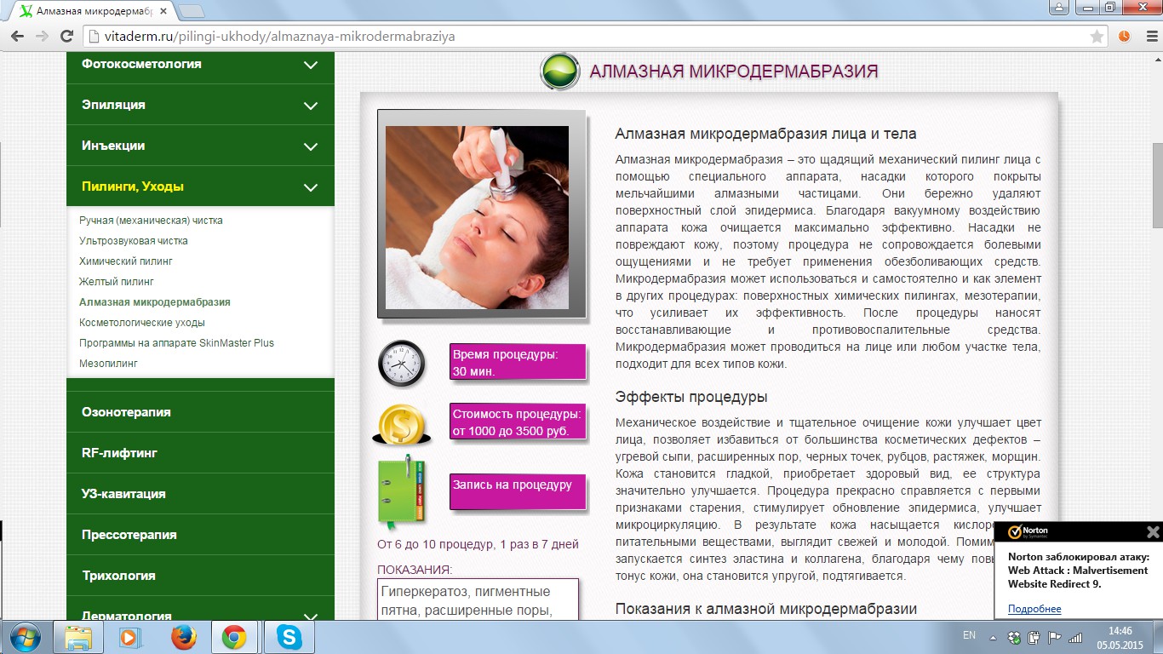Expand the Инъекции chevron
Screen dimensions: 1163x654
click(x=311, y=146)
